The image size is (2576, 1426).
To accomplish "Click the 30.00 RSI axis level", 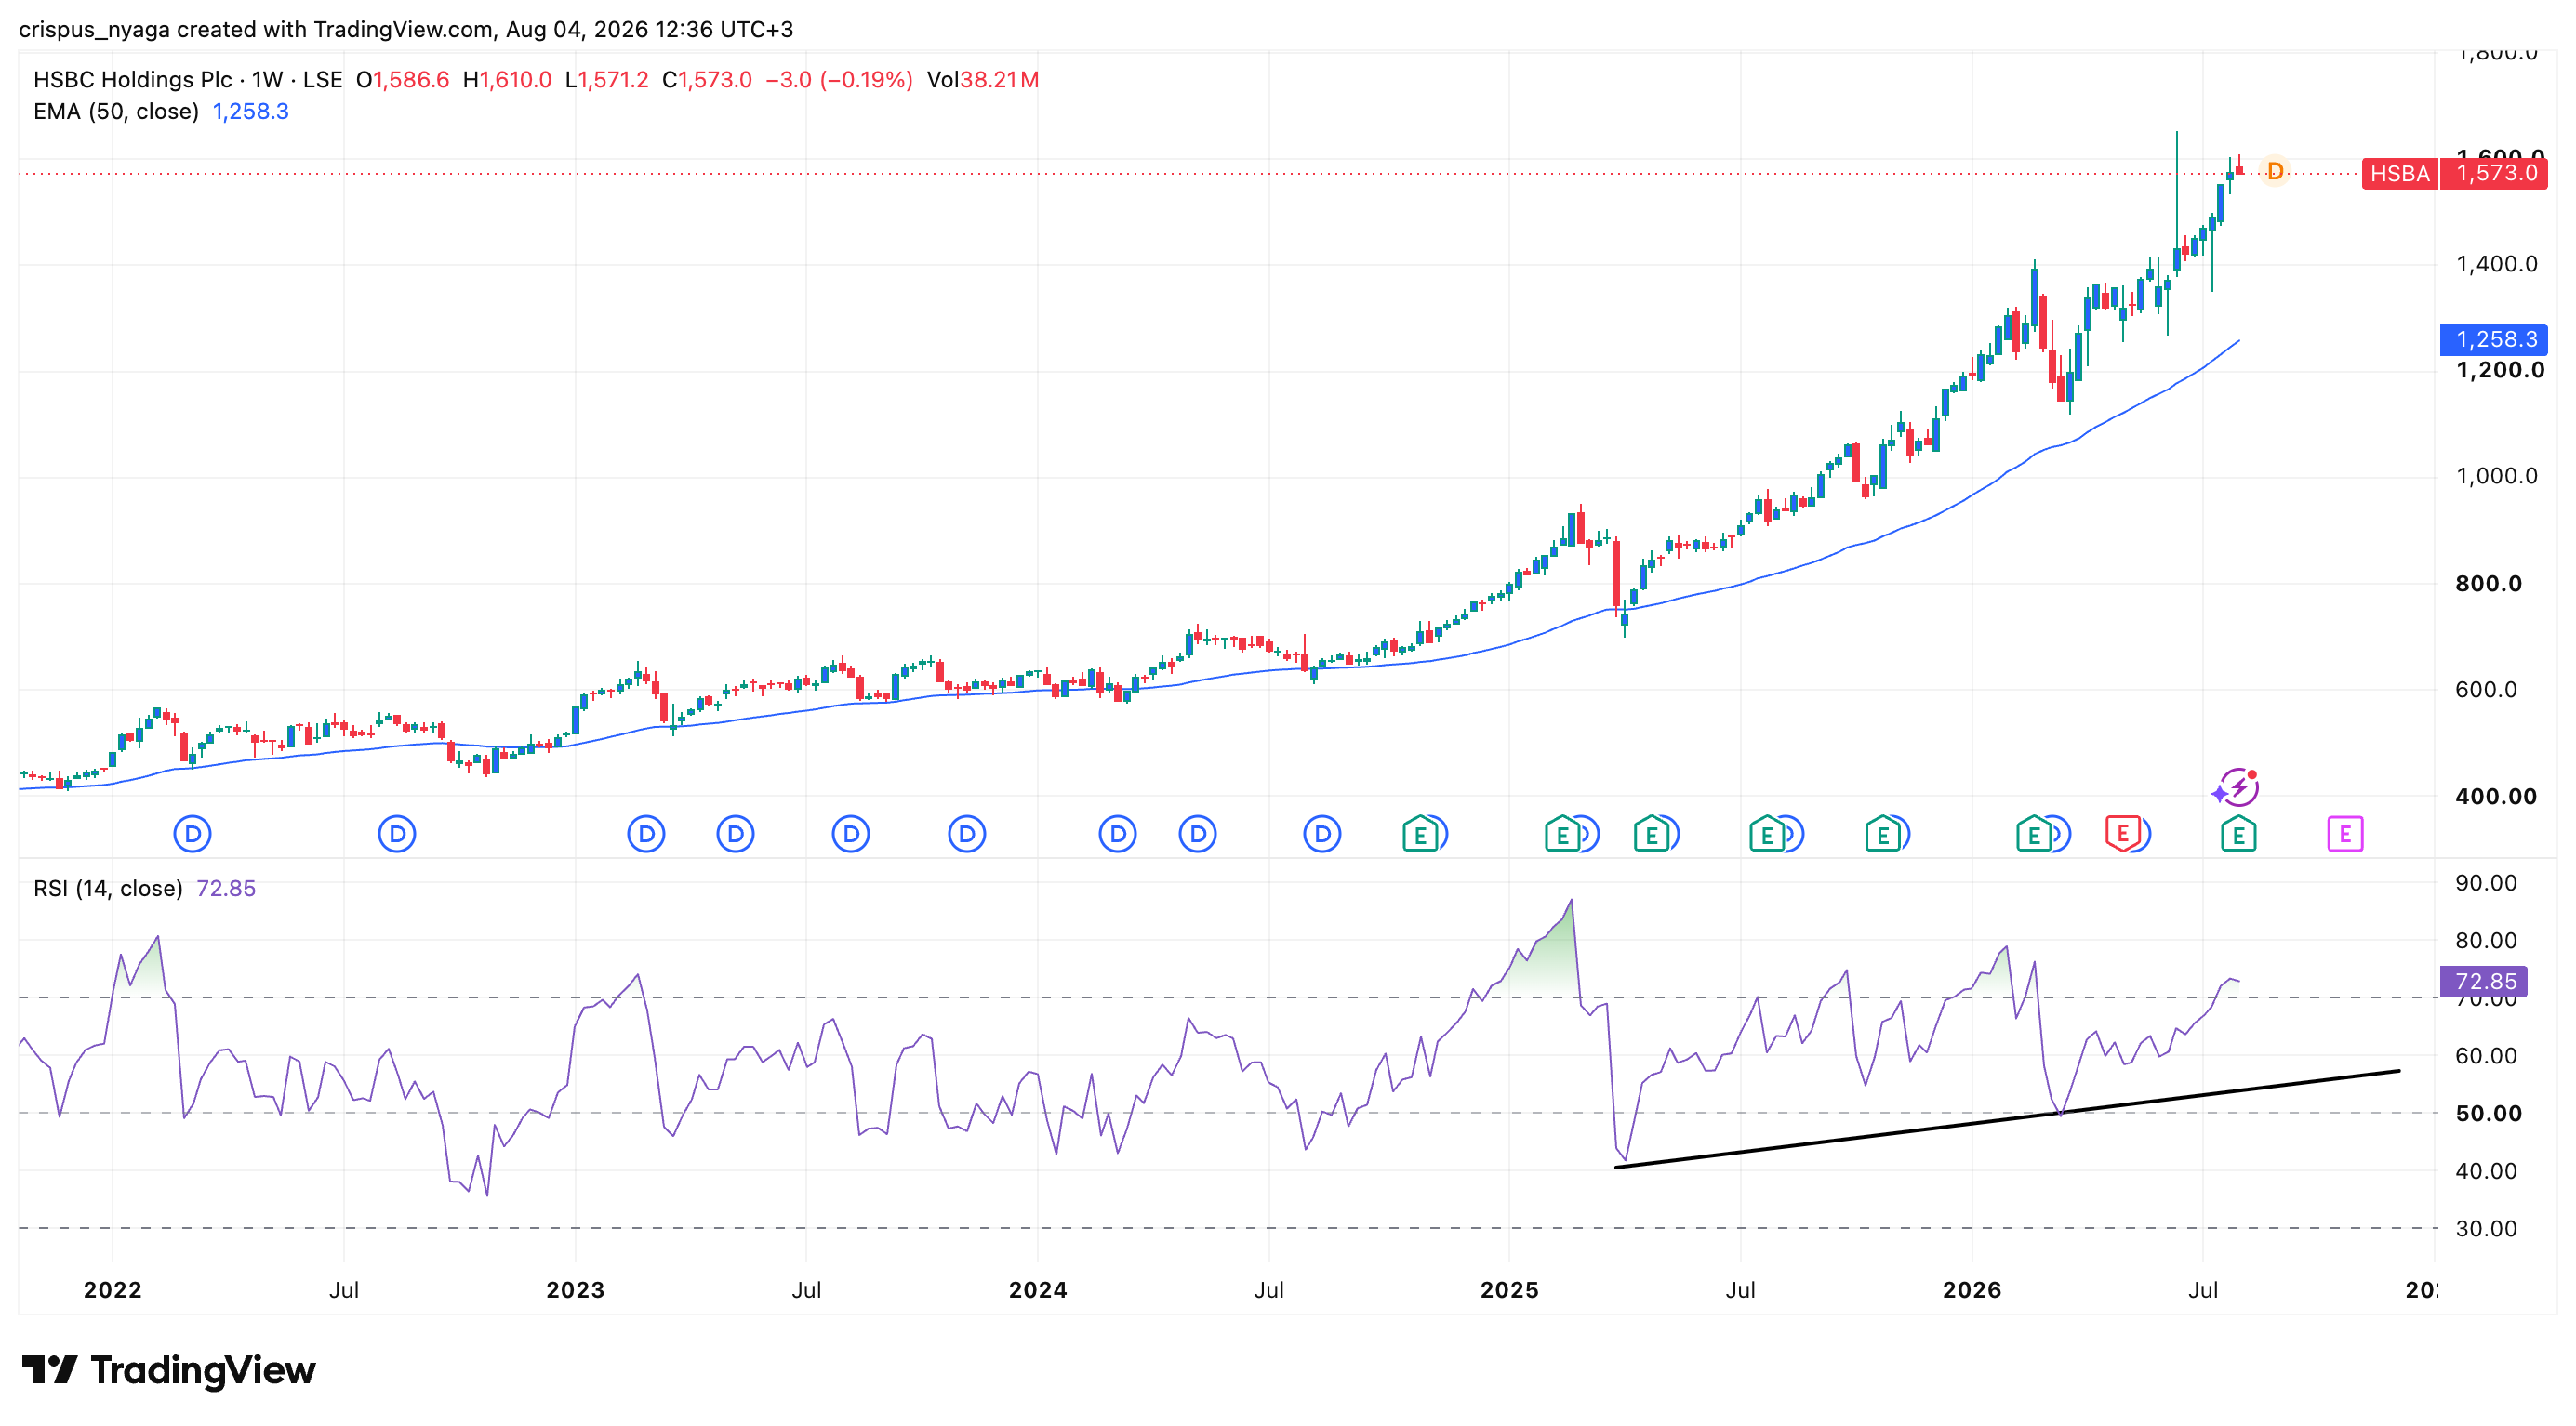I will pyautogui.click(x=2487, y=1228).
